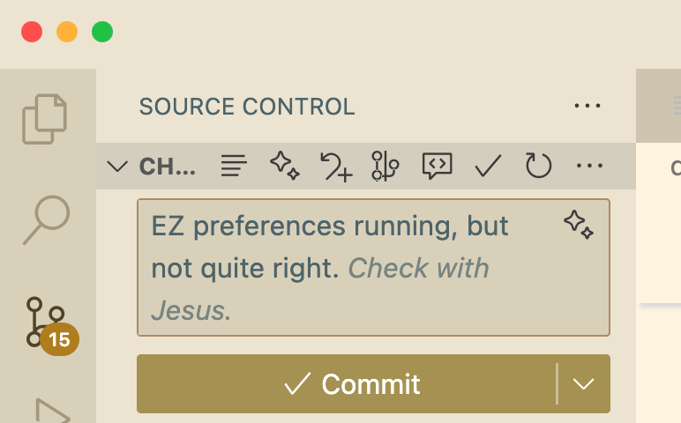This screenshot has width=681, height=423.
Task: Click the sparkle icon inside the message box
Action: point(578,225)
